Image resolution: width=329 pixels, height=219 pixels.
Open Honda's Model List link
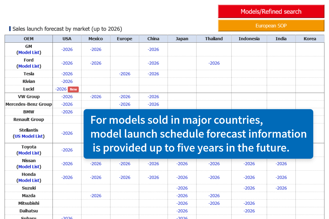click(x=29, y=180)
